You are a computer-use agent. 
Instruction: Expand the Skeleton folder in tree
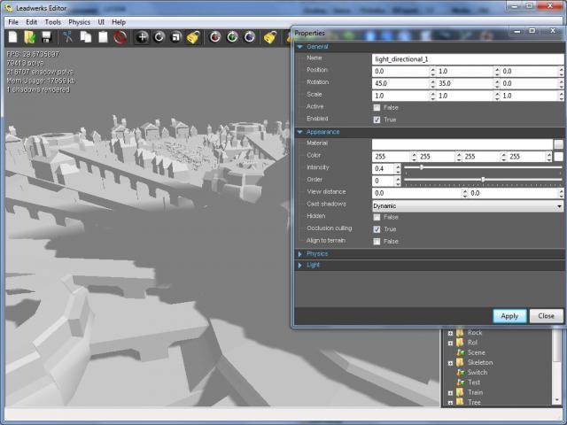(450, 362)
